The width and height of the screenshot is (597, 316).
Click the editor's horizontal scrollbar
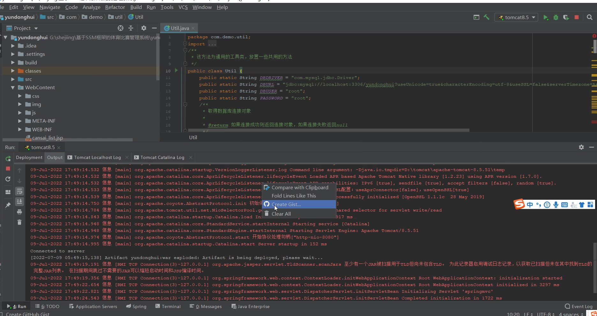[328, 130]
